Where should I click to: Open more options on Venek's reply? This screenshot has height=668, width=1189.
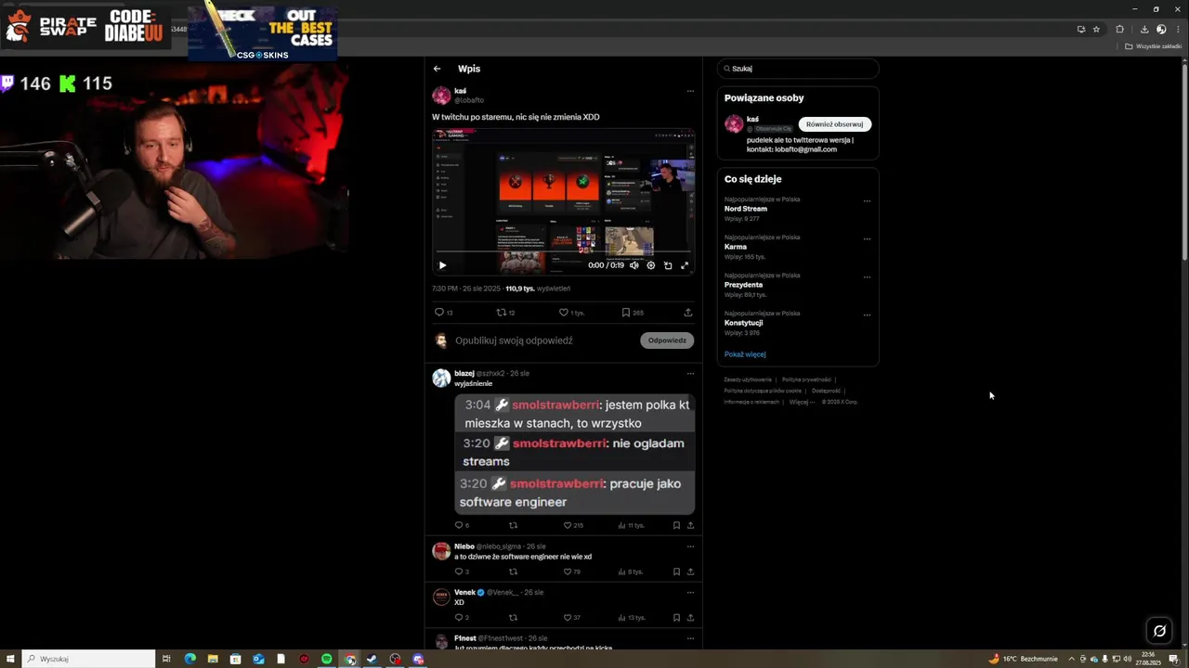point(690,592)
